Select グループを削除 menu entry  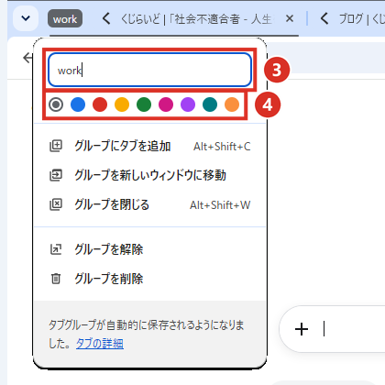pos(149,279)
